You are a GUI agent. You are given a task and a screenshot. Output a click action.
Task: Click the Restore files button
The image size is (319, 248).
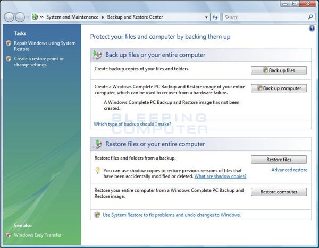pyautogui.click(x=279, y=160)
